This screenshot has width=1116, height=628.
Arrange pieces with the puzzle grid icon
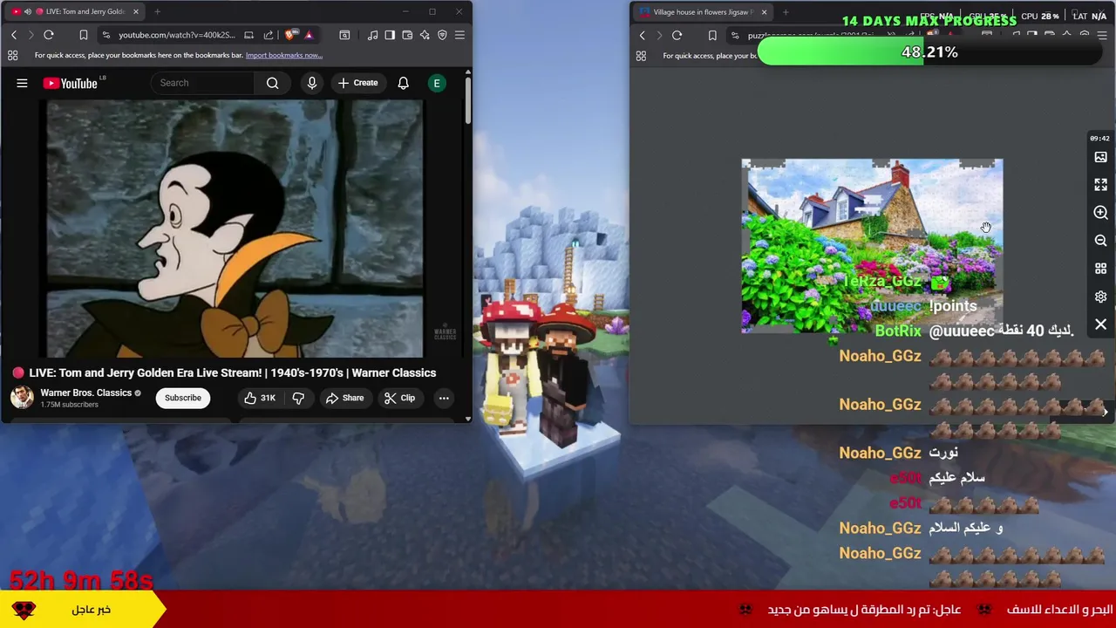click(1100, 269)
